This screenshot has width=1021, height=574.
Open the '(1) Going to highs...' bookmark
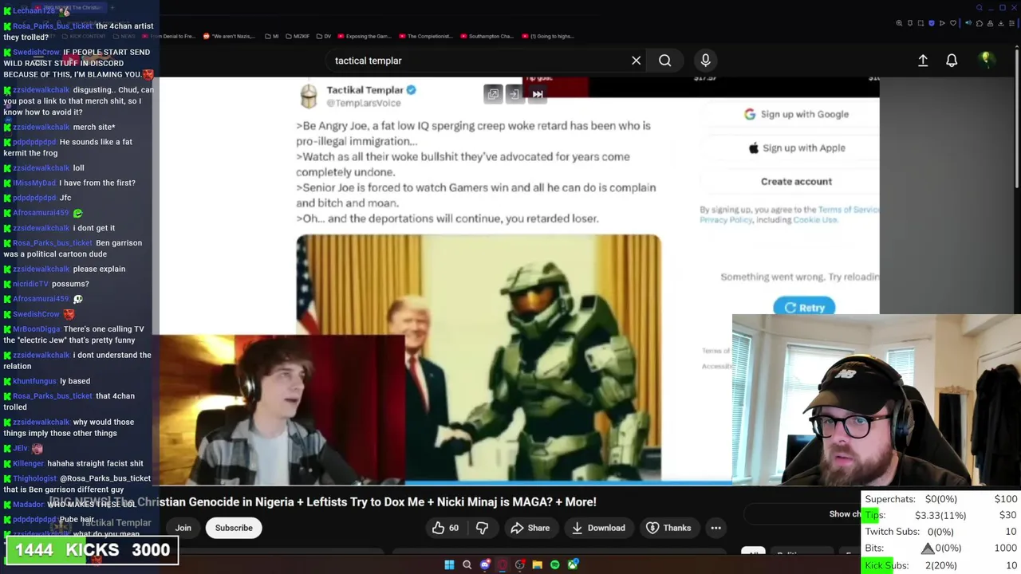pos(547,36)
